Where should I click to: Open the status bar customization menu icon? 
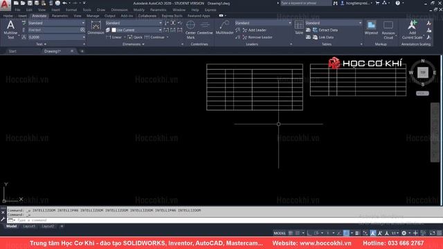click(439, 233)
